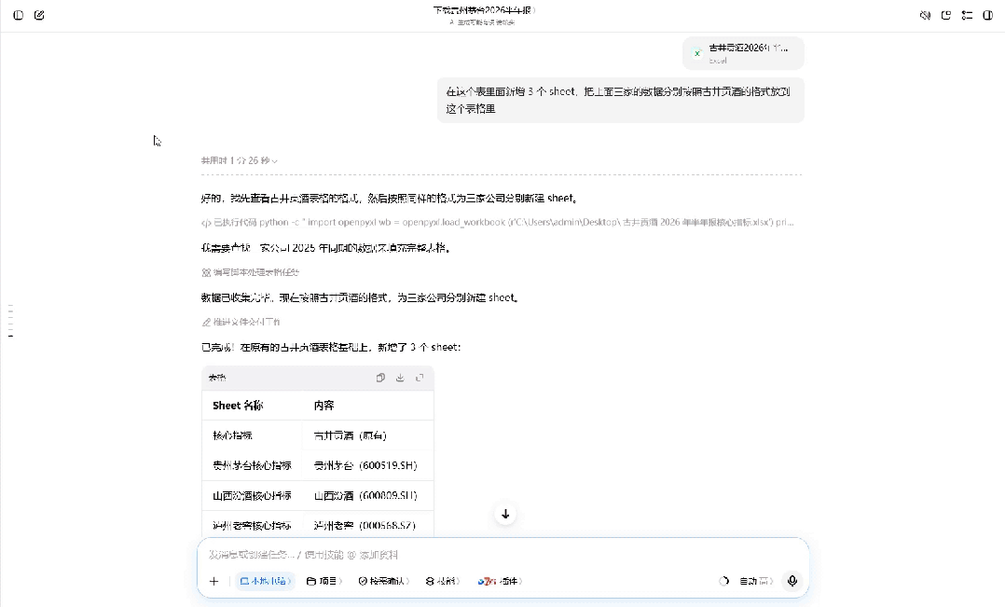Click the code brackets icon beside python command
This screenshot has width=1005, height=607.
click(206, 223)
